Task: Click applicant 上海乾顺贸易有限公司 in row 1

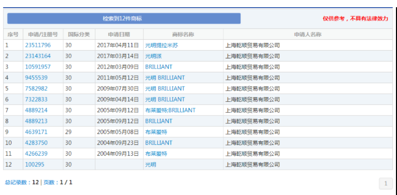Action: coord(253,45)
